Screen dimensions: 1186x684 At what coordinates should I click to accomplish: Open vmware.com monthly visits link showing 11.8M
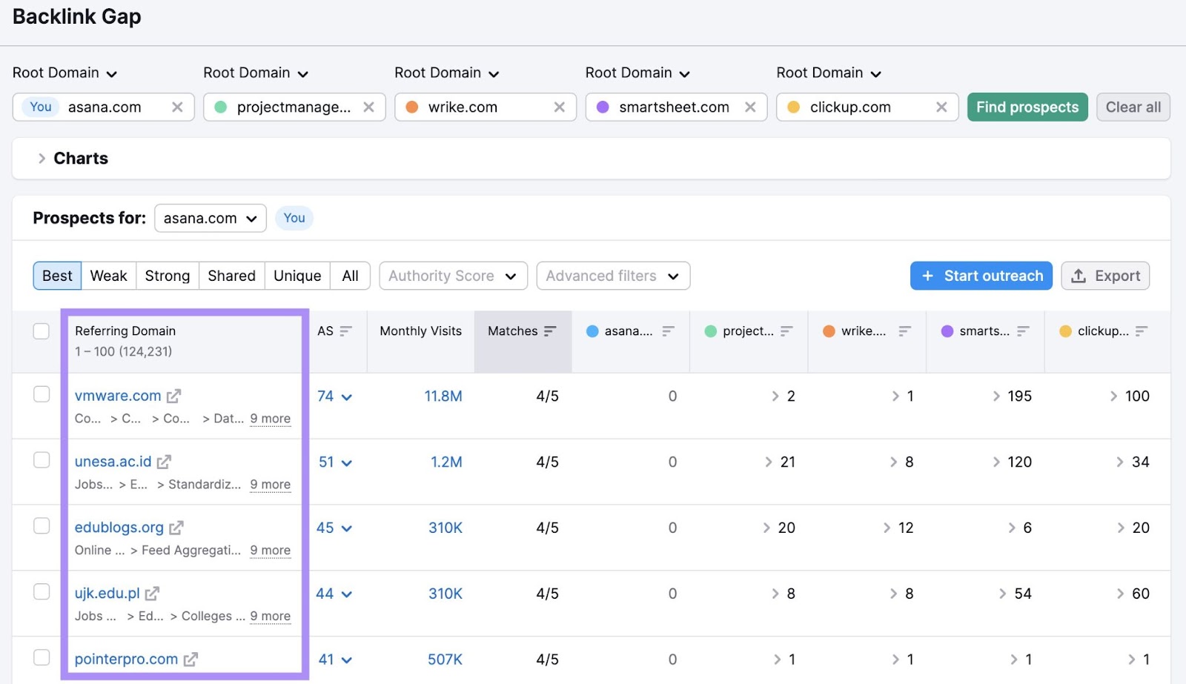tap(443, 396)
